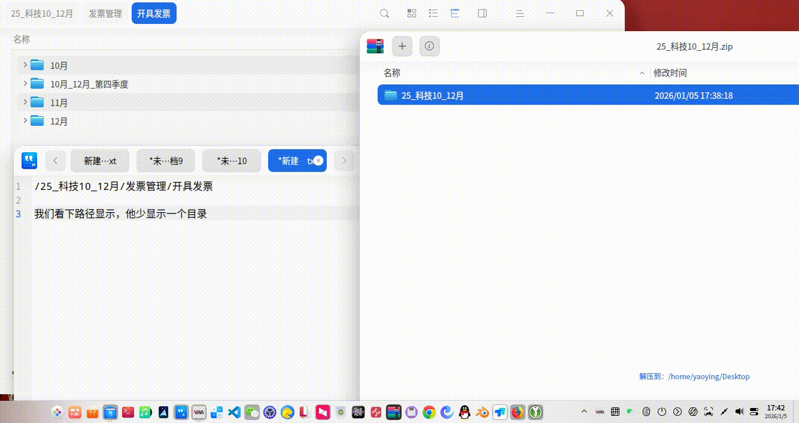Switch file manager to icon view

[x=411, y=13]
